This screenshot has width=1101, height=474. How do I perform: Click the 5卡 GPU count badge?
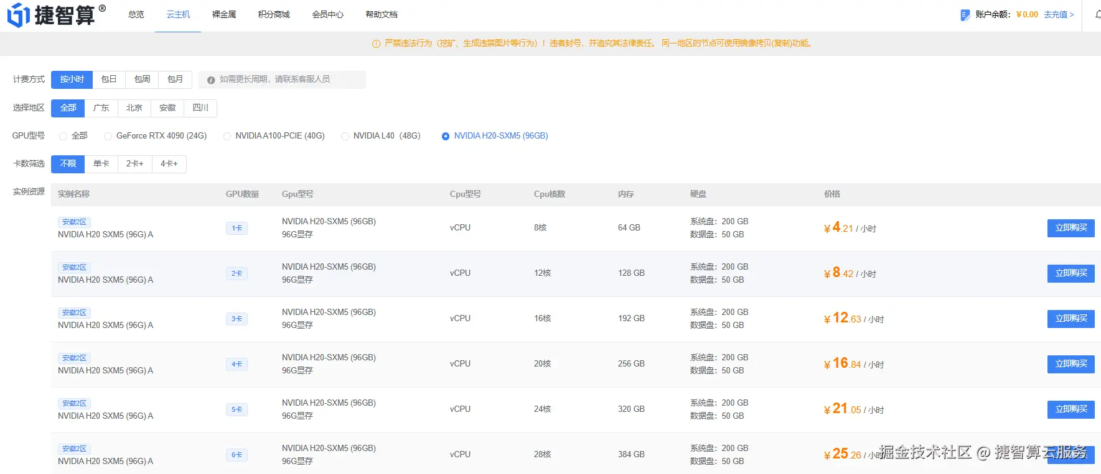click(237, 410)
